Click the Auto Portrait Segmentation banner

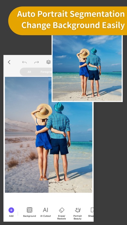pyautogui.click(x=68, y=21)
